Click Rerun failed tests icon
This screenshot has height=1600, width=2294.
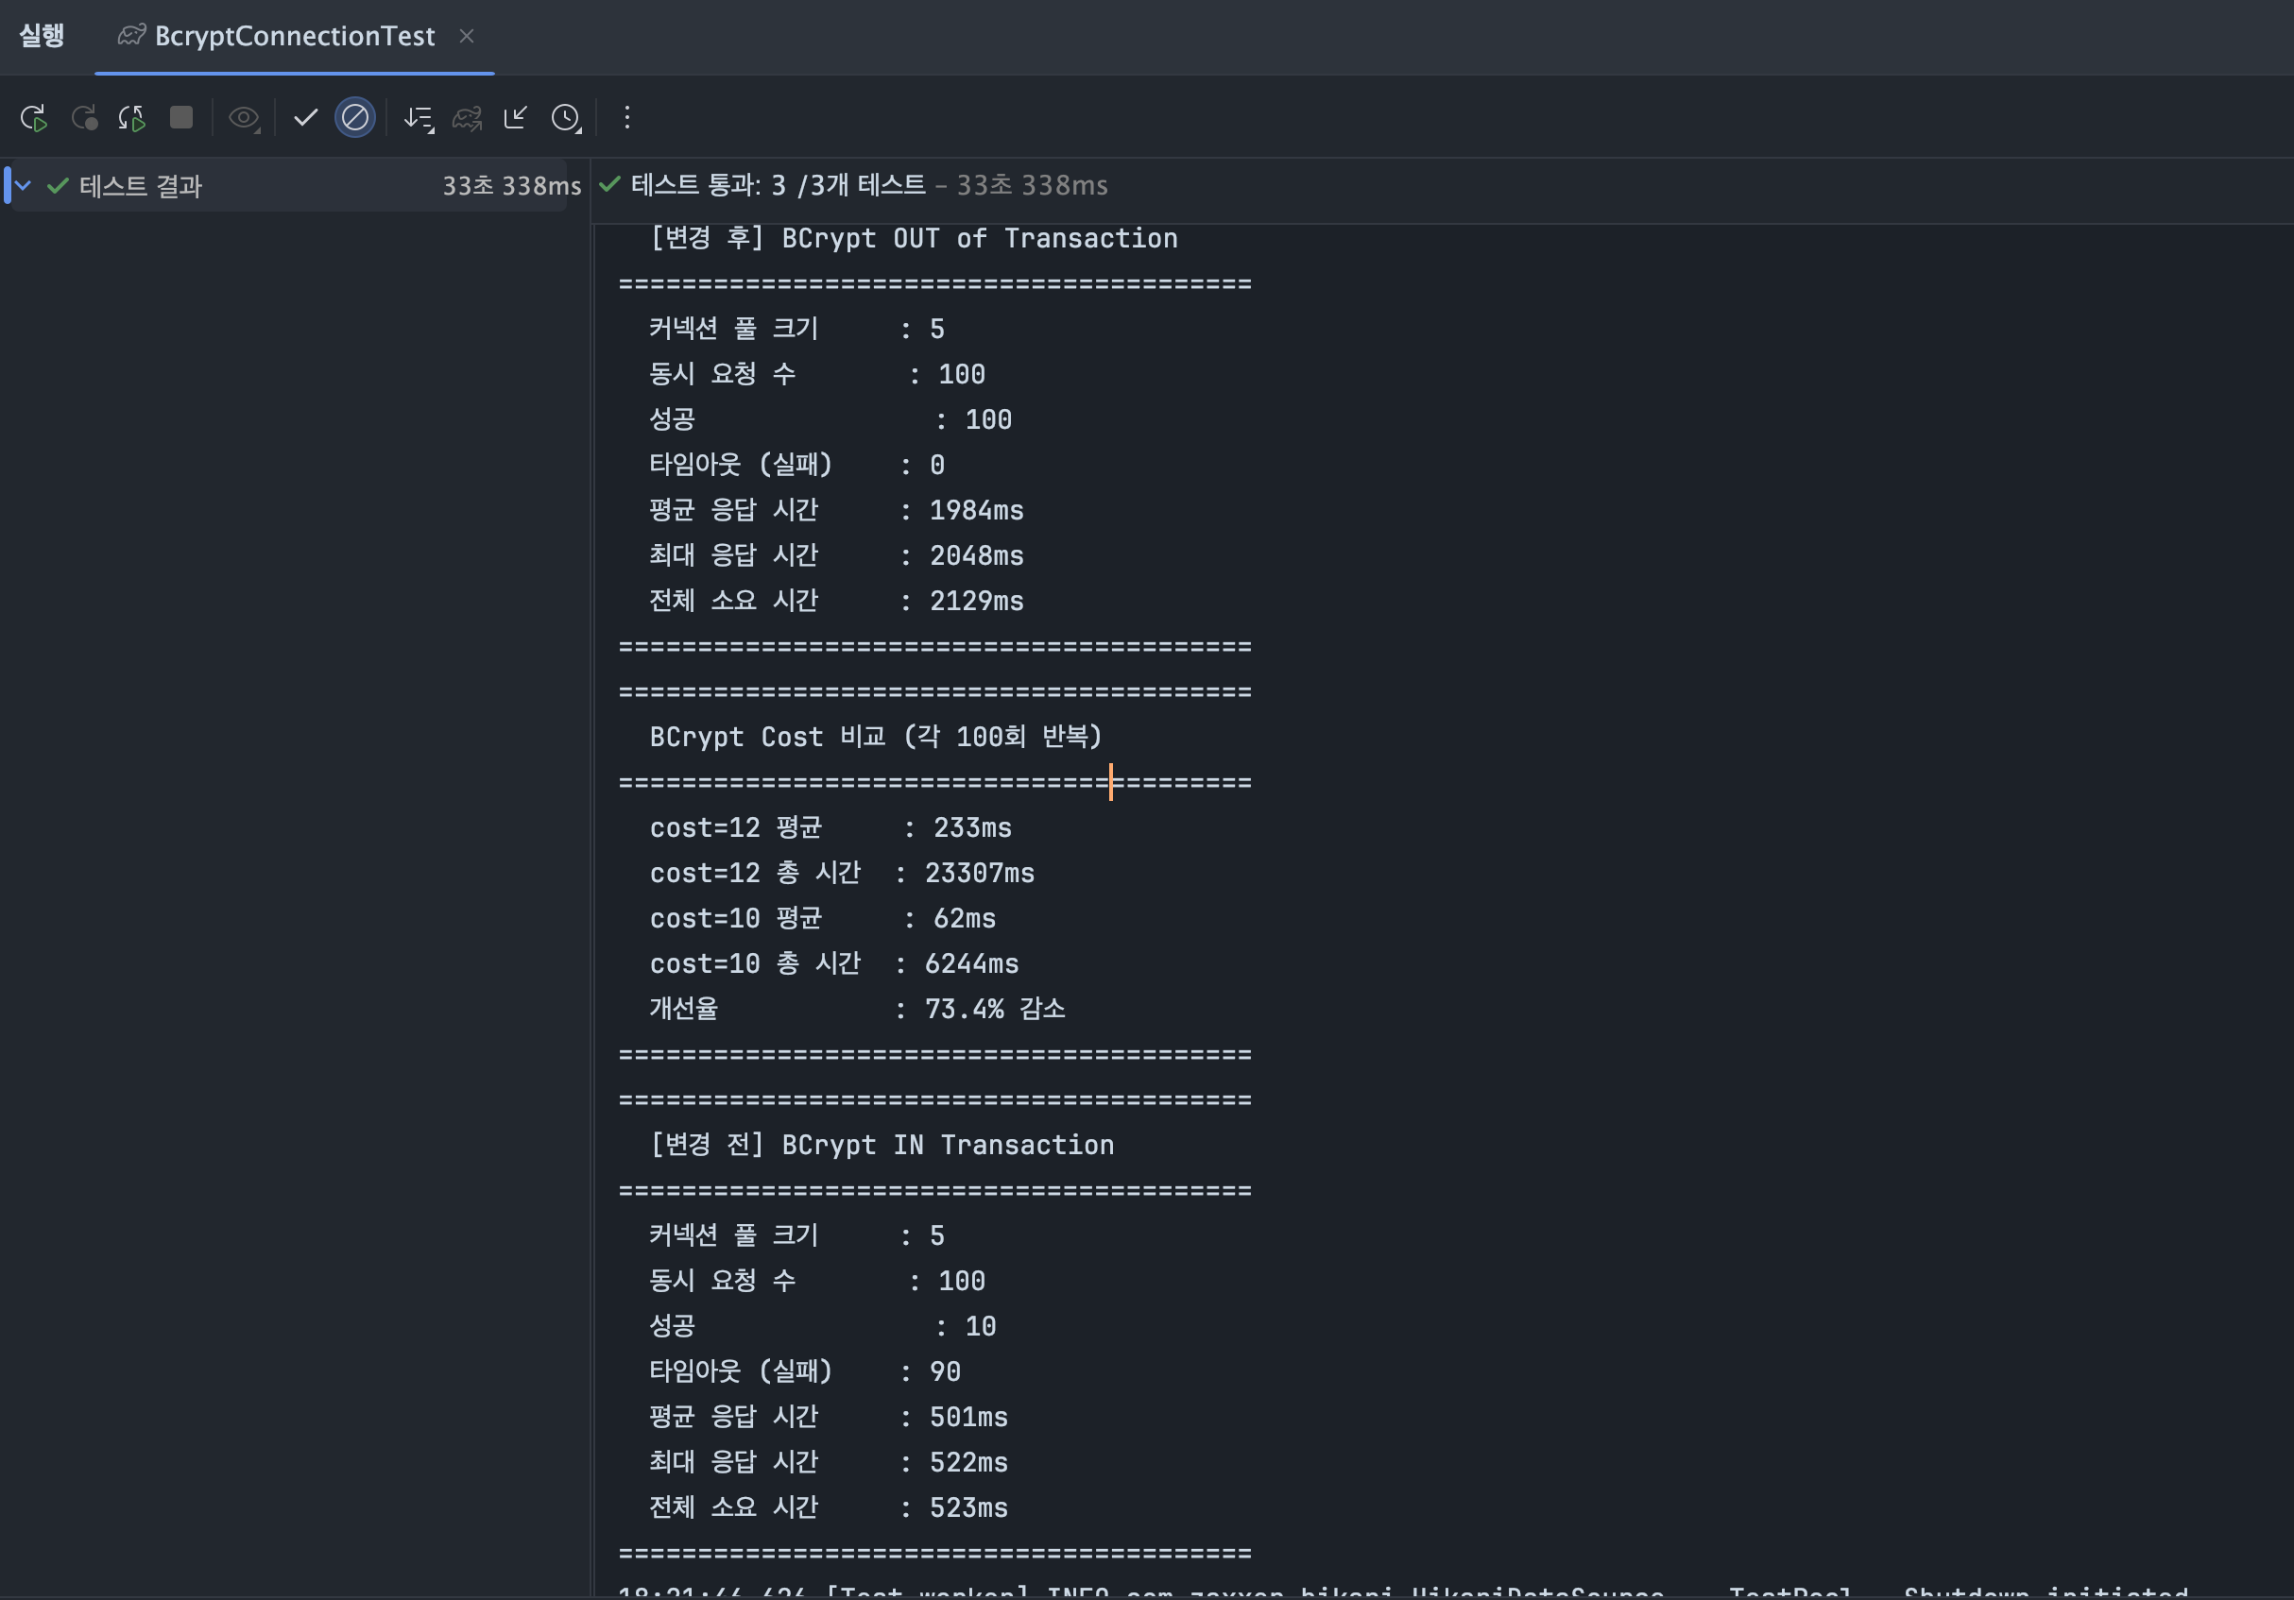click(85, 118)
